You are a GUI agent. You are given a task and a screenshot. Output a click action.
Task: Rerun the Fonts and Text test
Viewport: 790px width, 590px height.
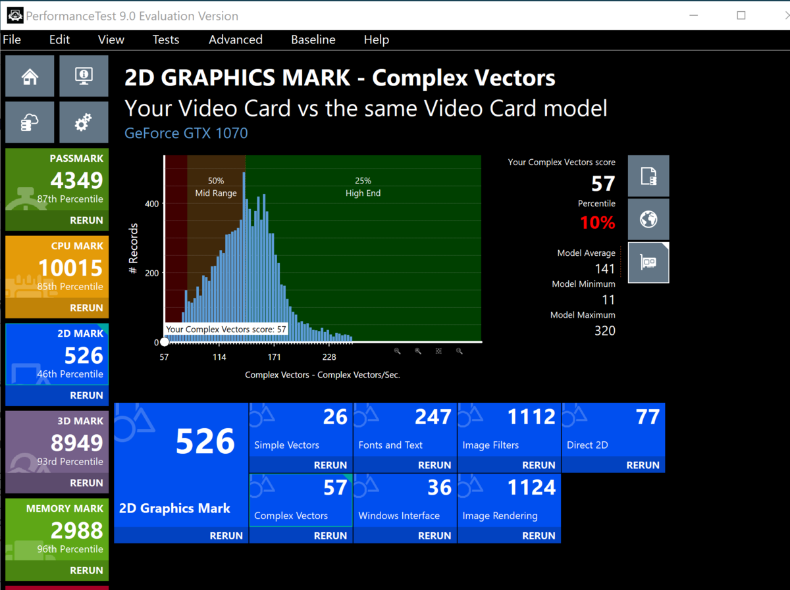[434, 465]
